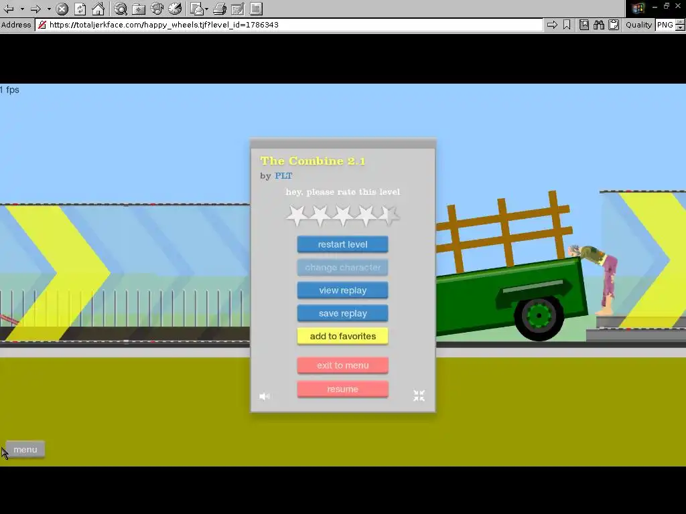
Task: Click the exit to menu button
Action: (x=342, y=365)
